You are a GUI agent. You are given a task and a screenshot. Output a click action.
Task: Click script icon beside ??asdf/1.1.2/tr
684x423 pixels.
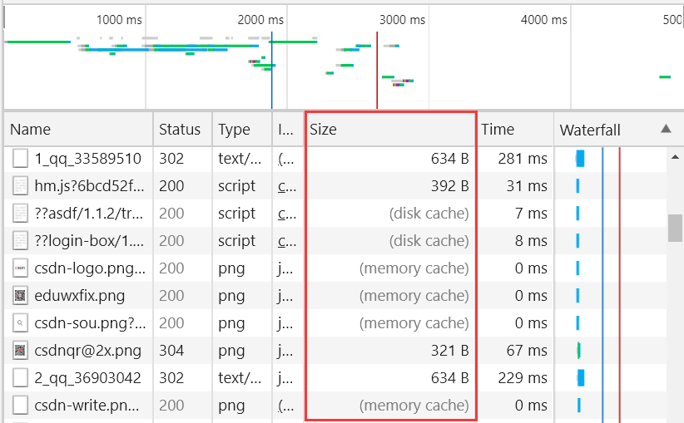pyautogui.click(x=20, y=214)
